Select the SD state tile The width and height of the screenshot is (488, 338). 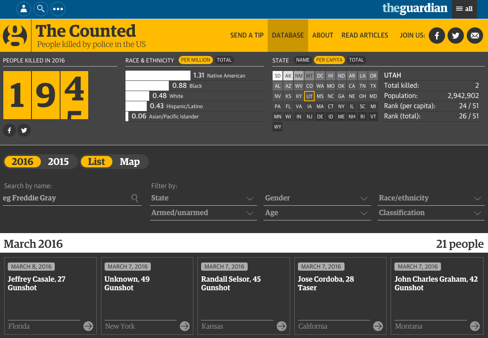(278, 76)
